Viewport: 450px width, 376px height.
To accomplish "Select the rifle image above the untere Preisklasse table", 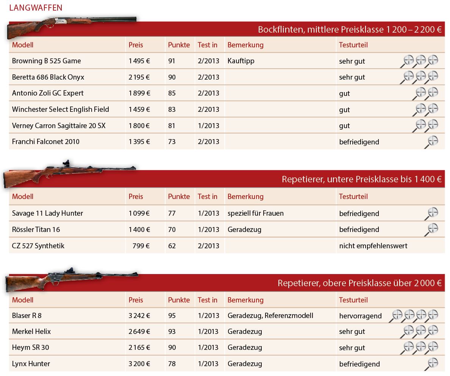I will click(69, 174).
